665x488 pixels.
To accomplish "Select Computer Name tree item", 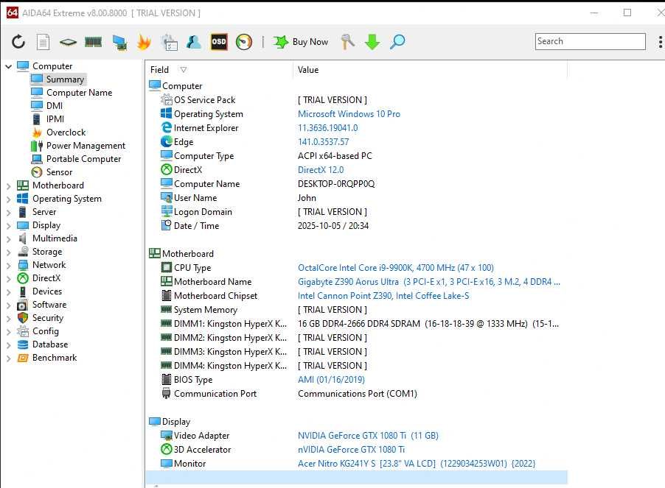I will 72,92.
